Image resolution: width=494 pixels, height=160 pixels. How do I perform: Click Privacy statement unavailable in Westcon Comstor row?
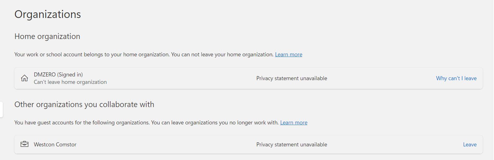pyautogui.click(x=292, y=145)
